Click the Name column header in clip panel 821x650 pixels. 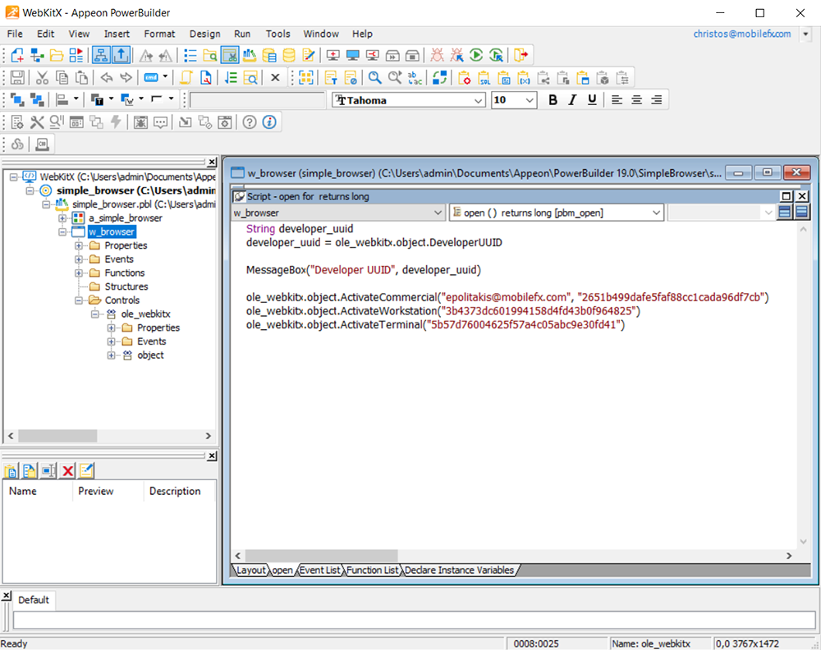22,491
